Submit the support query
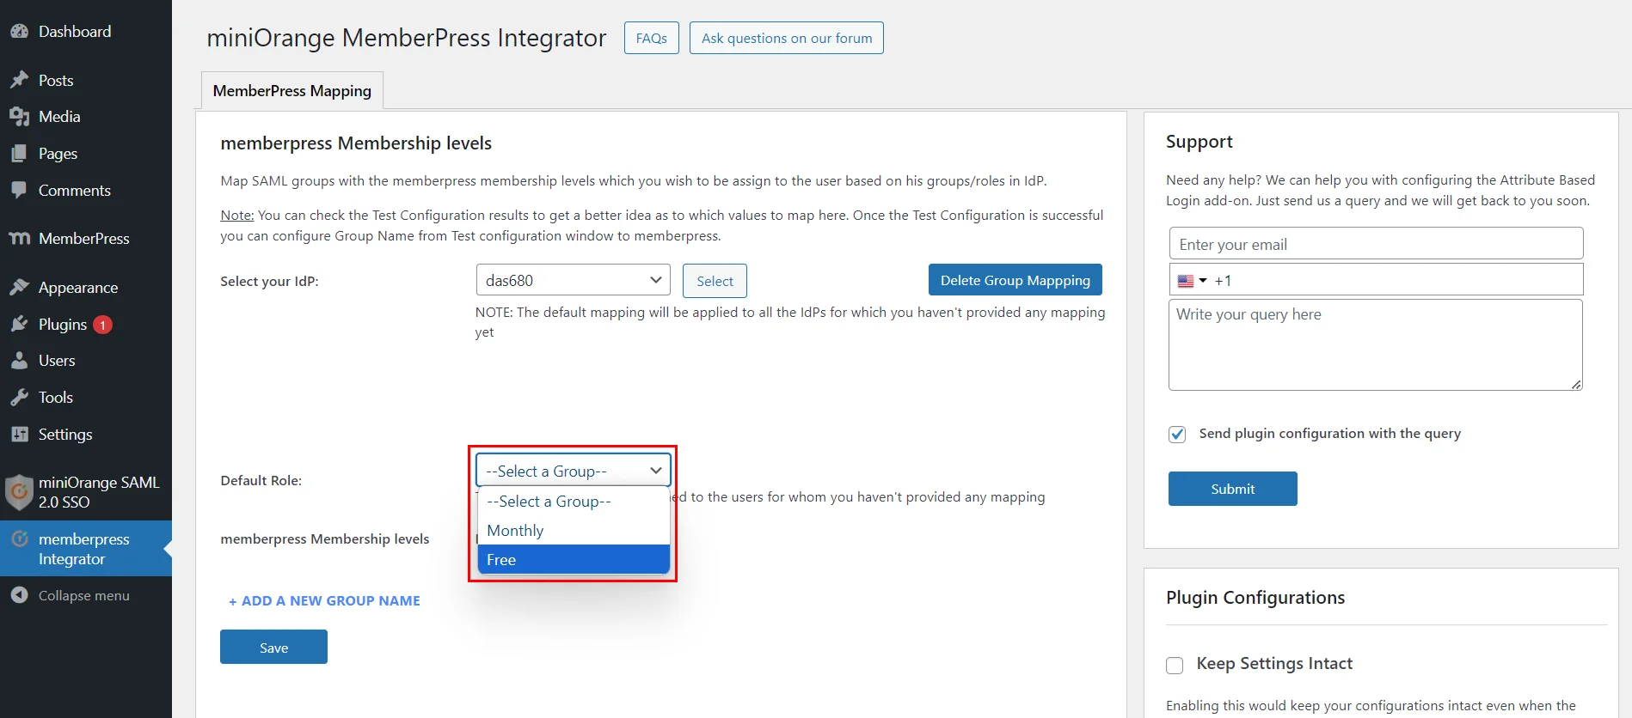Image resolution: width=1632 pixels, height=718 pixels. pyautogui.click(x=1233, y=489)
